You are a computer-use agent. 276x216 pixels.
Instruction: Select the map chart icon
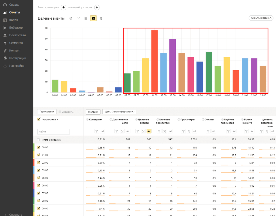pyautogui.click(x=101, y=18)
